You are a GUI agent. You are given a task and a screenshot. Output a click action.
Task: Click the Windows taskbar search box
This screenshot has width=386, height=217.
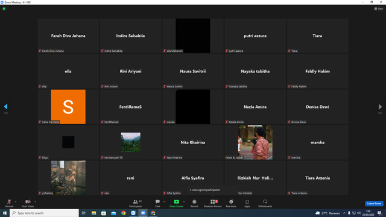coord(44,213)
